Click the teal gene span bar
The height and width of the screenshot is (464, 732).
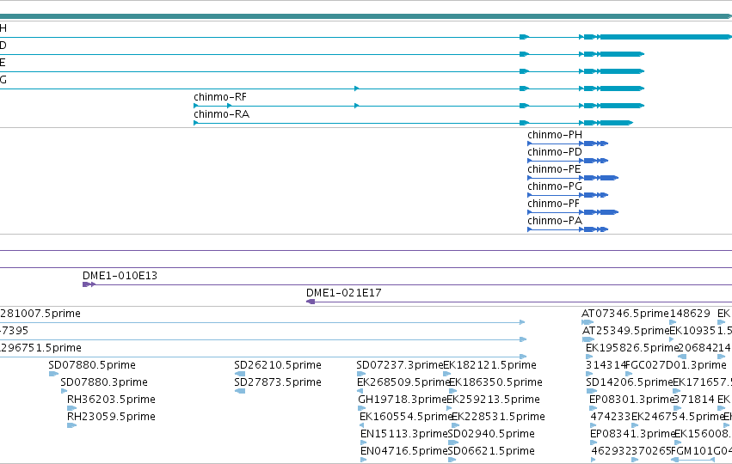[366, 16]
